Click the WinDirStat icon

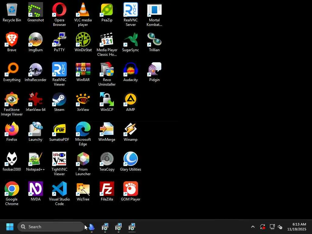pyautogui.click(x=83, y=42)
